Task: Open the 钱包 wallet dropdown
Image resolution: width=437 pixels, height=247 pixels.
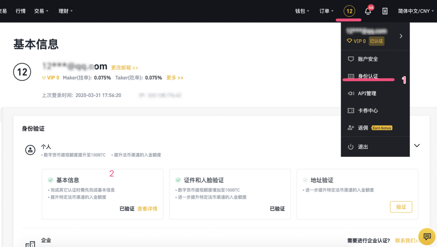Action: tap(302, 11)
